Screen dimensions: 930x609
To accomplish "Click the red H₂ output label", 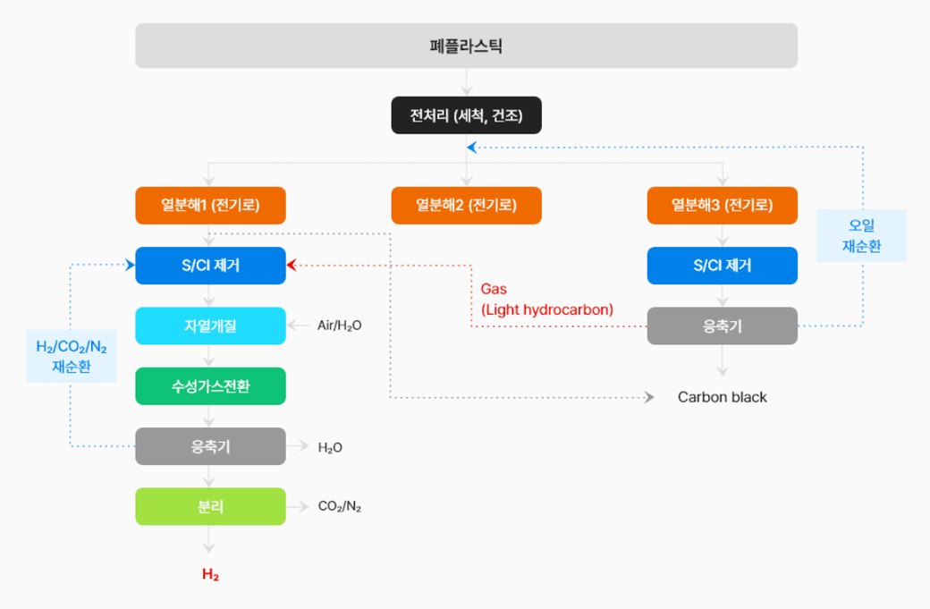I will coord(210,575).
